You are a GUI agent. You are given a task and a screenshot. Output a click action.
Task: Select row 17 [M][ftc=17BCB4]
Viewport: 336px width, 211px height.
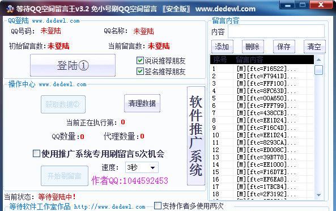click(262, 187)
